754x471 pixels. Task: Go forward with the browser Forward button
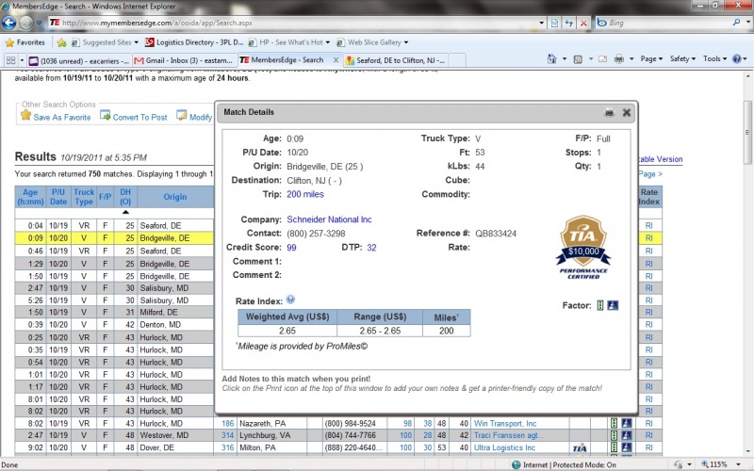26,23
